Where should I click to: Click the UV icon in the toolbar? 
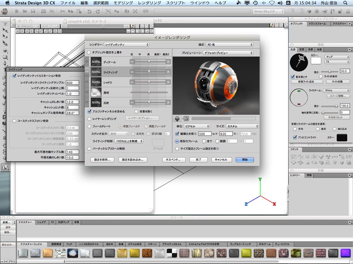click(x=146, y=11)
